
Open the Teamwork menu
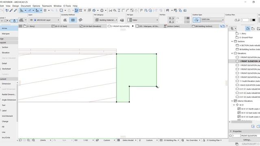pyautogui.click(x=47, y=6)
